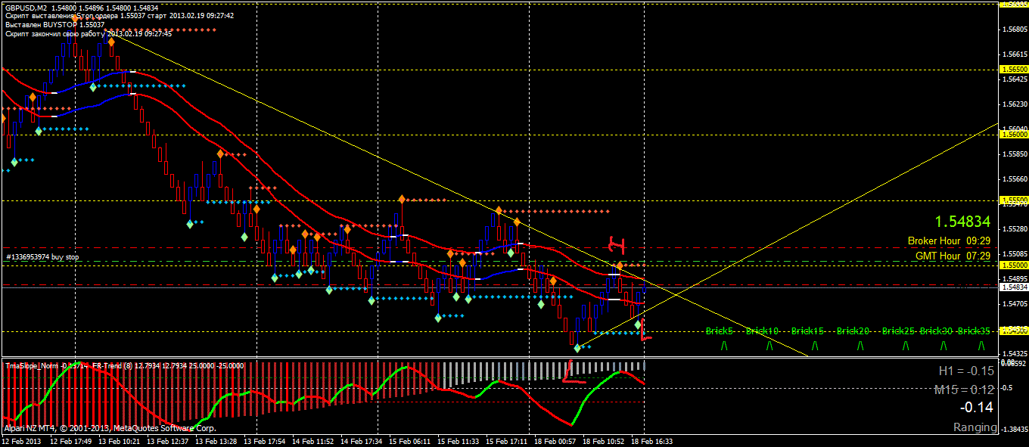Viewport: 1029px width, 447px height.
Task: Click the '#1336953974 buy stop' order label
Action: click(43, 257)
